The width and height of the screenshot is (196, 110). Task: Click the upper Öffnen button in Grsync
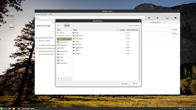175,30
